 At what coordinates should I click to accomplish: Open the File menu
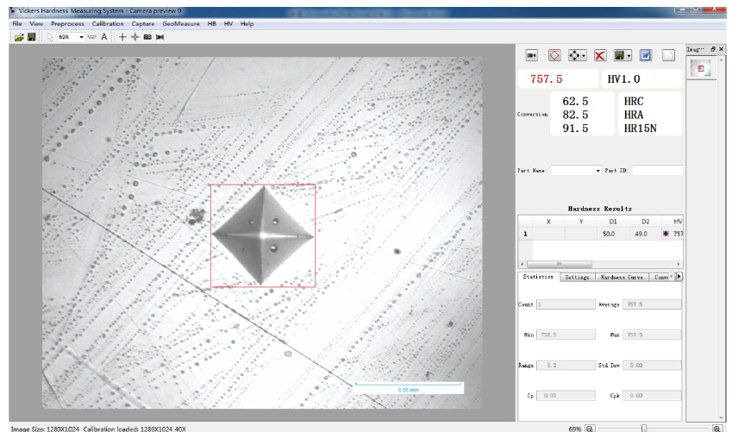(x=16, y=24)
